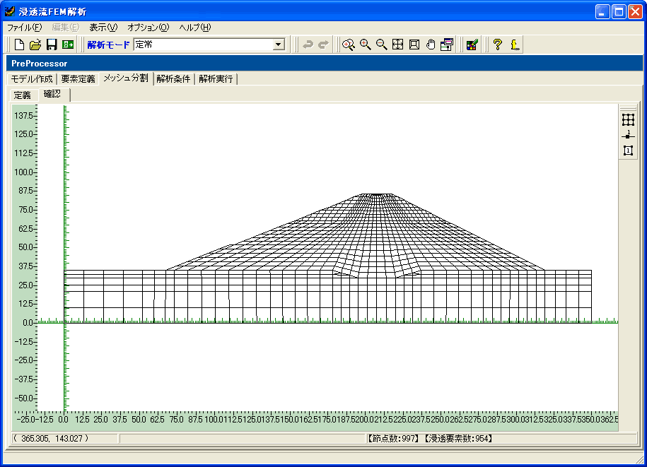Save the model with the floppy disk icon

[x=52, y=45]
